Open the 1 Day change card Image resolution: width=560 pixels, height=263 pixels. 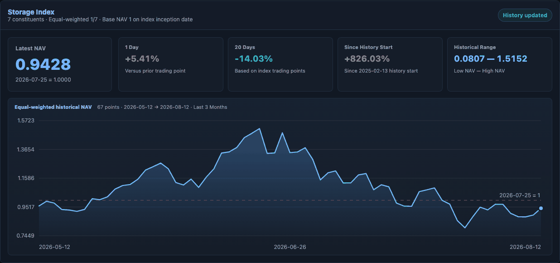170,64
